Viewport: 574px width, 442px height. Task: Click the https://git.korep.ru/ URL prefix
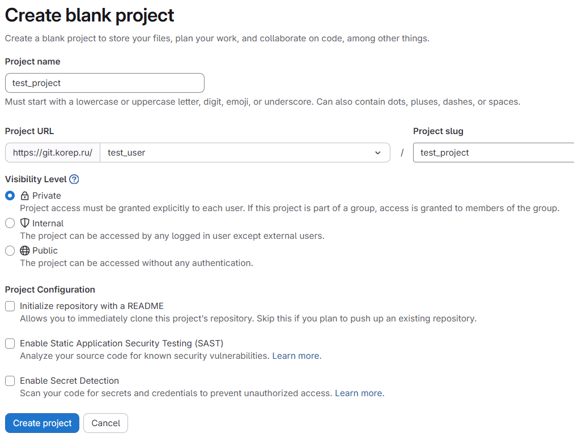coord(53,153)
